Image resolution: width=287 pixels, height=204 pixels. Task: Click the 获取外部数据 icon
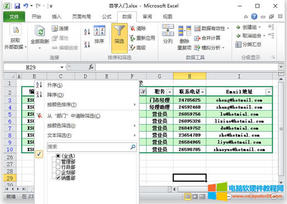tap(16, 30)
